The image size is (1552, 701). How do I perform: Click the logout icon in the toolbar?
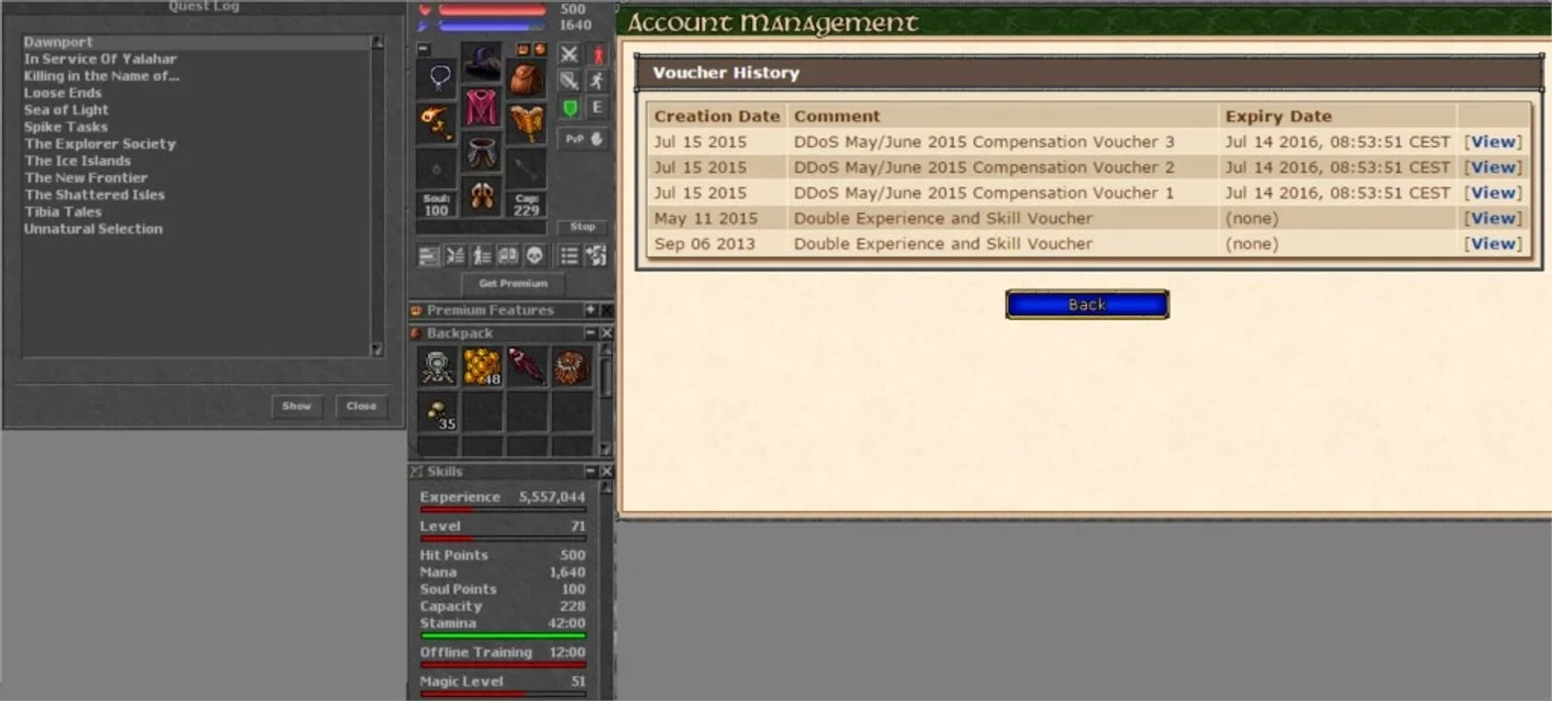click(596, 256)
